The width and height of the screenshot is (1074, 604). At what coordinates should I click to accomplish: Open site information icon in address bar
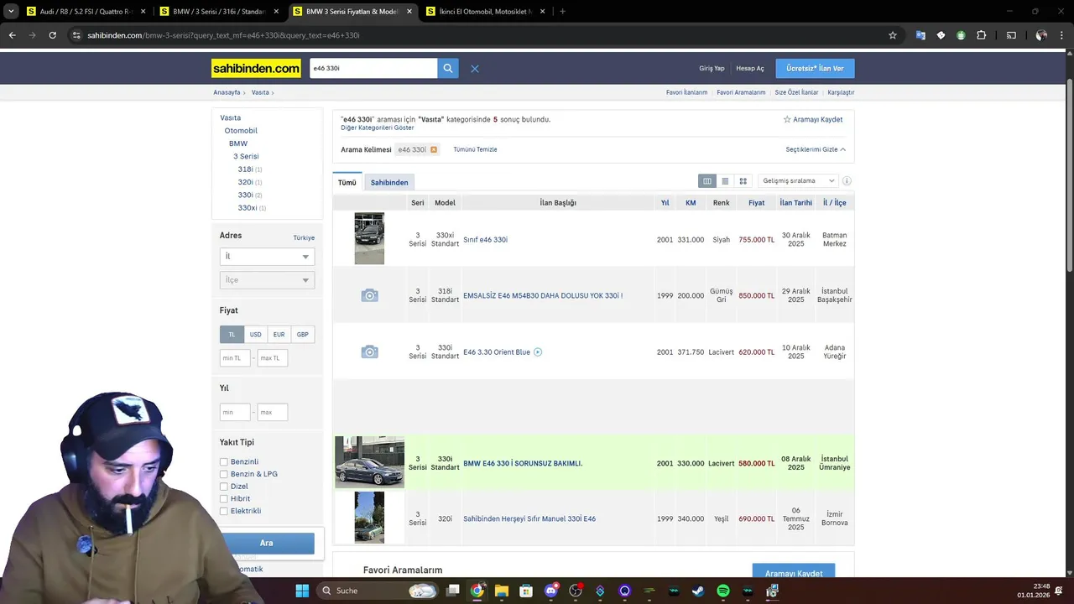click(x=76, y=35)
